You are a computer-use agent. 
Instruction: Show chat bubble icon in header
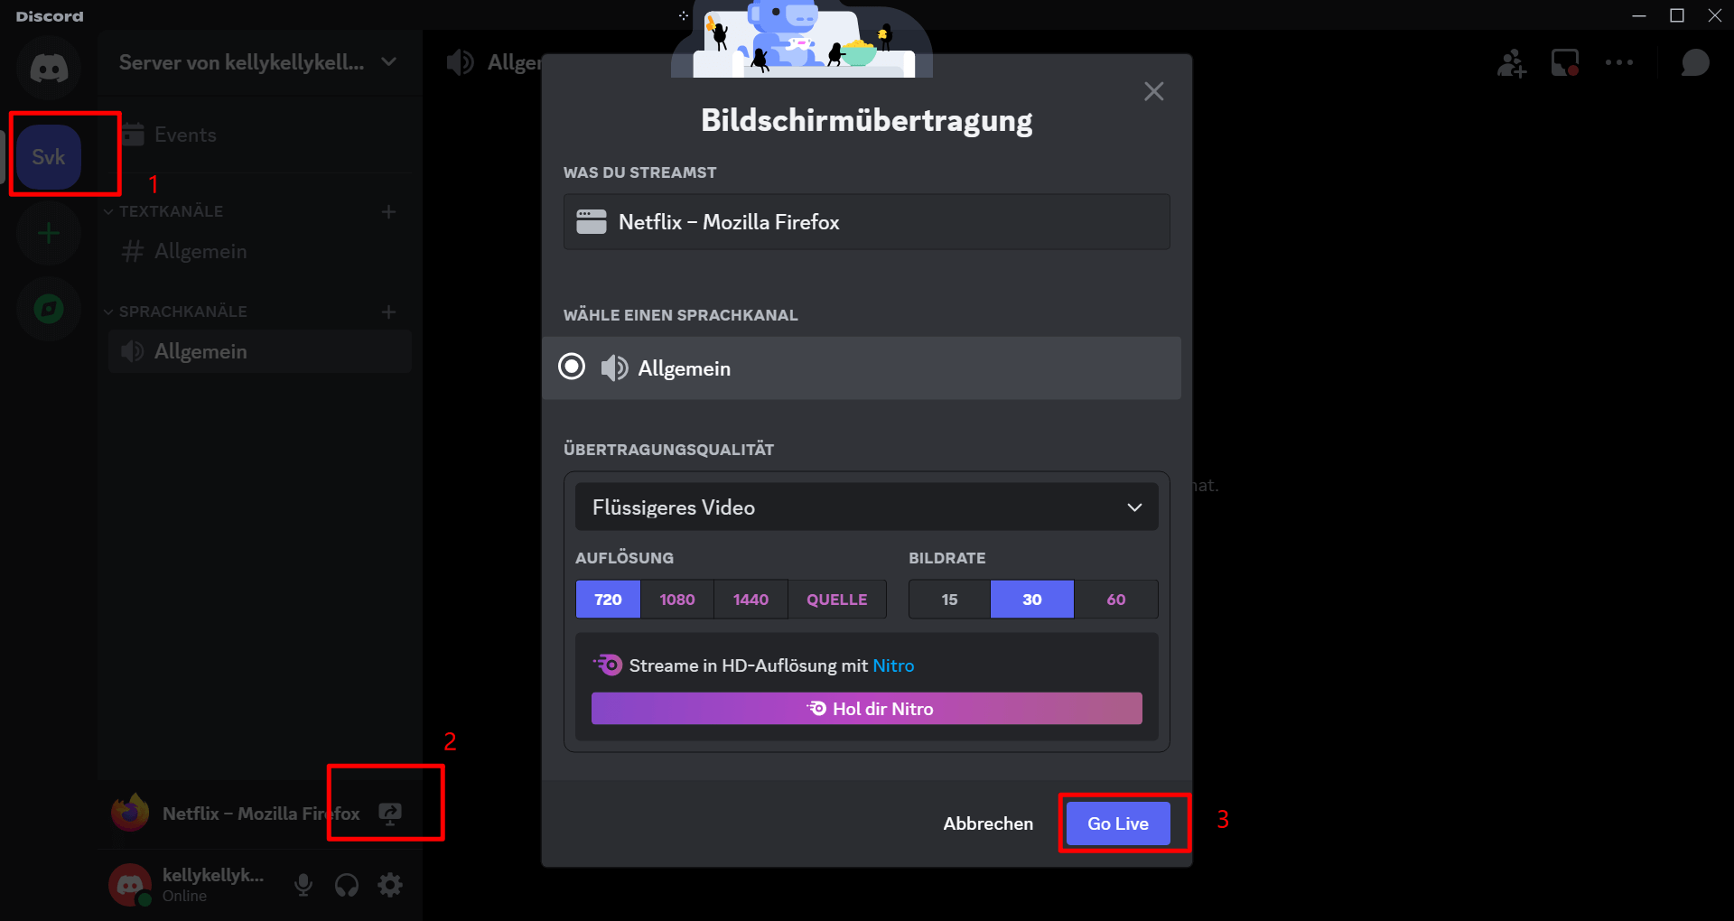[1695, 63]
